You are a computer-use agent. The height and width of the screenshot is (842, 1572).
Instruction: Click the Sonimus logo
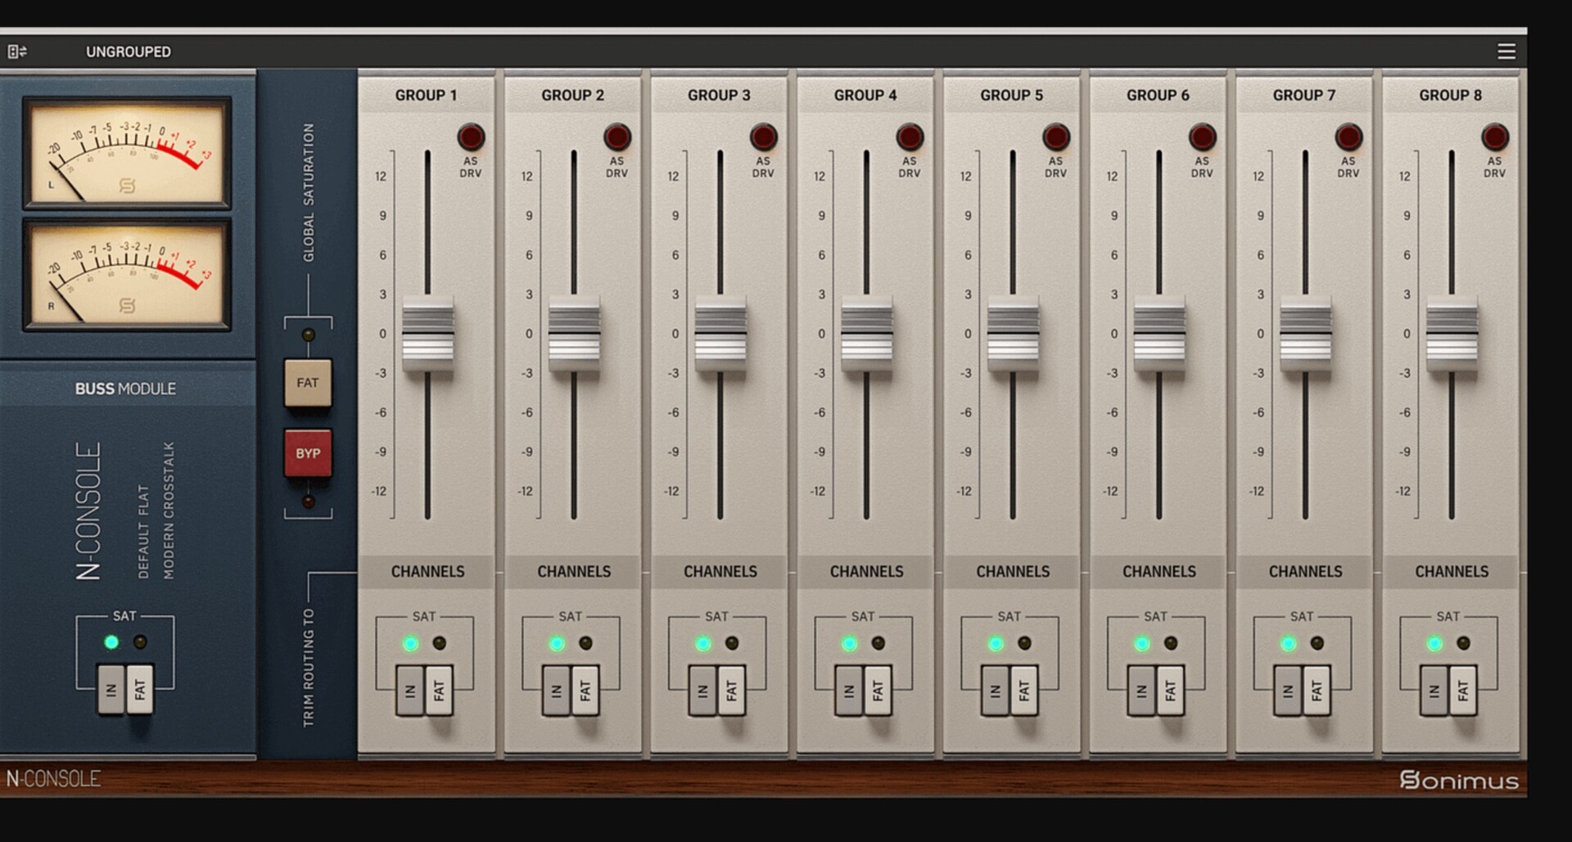click(x=1459, y=780)
